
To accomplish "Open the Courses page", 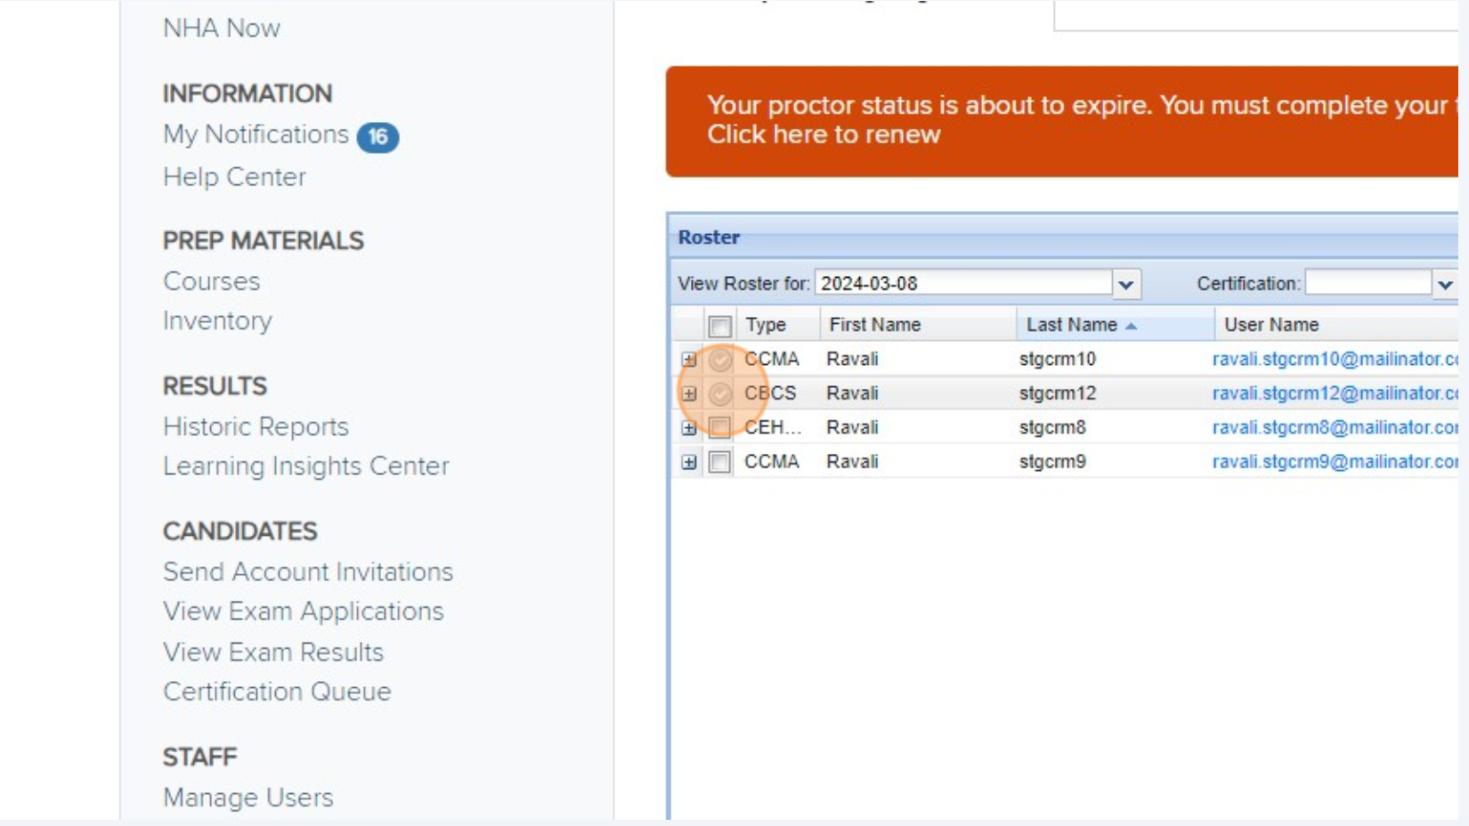I will tap(211, 281).
